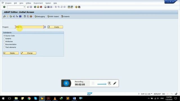Expand the DVP (1) 100 system dropdown
180x101 pixels.
tap(152, 94)
